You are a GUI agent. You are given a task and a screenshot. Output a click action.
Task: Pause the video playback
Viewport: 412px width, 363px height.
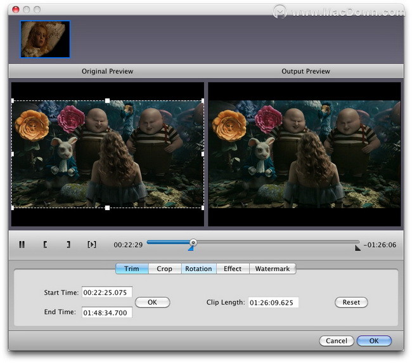(22, 244)
